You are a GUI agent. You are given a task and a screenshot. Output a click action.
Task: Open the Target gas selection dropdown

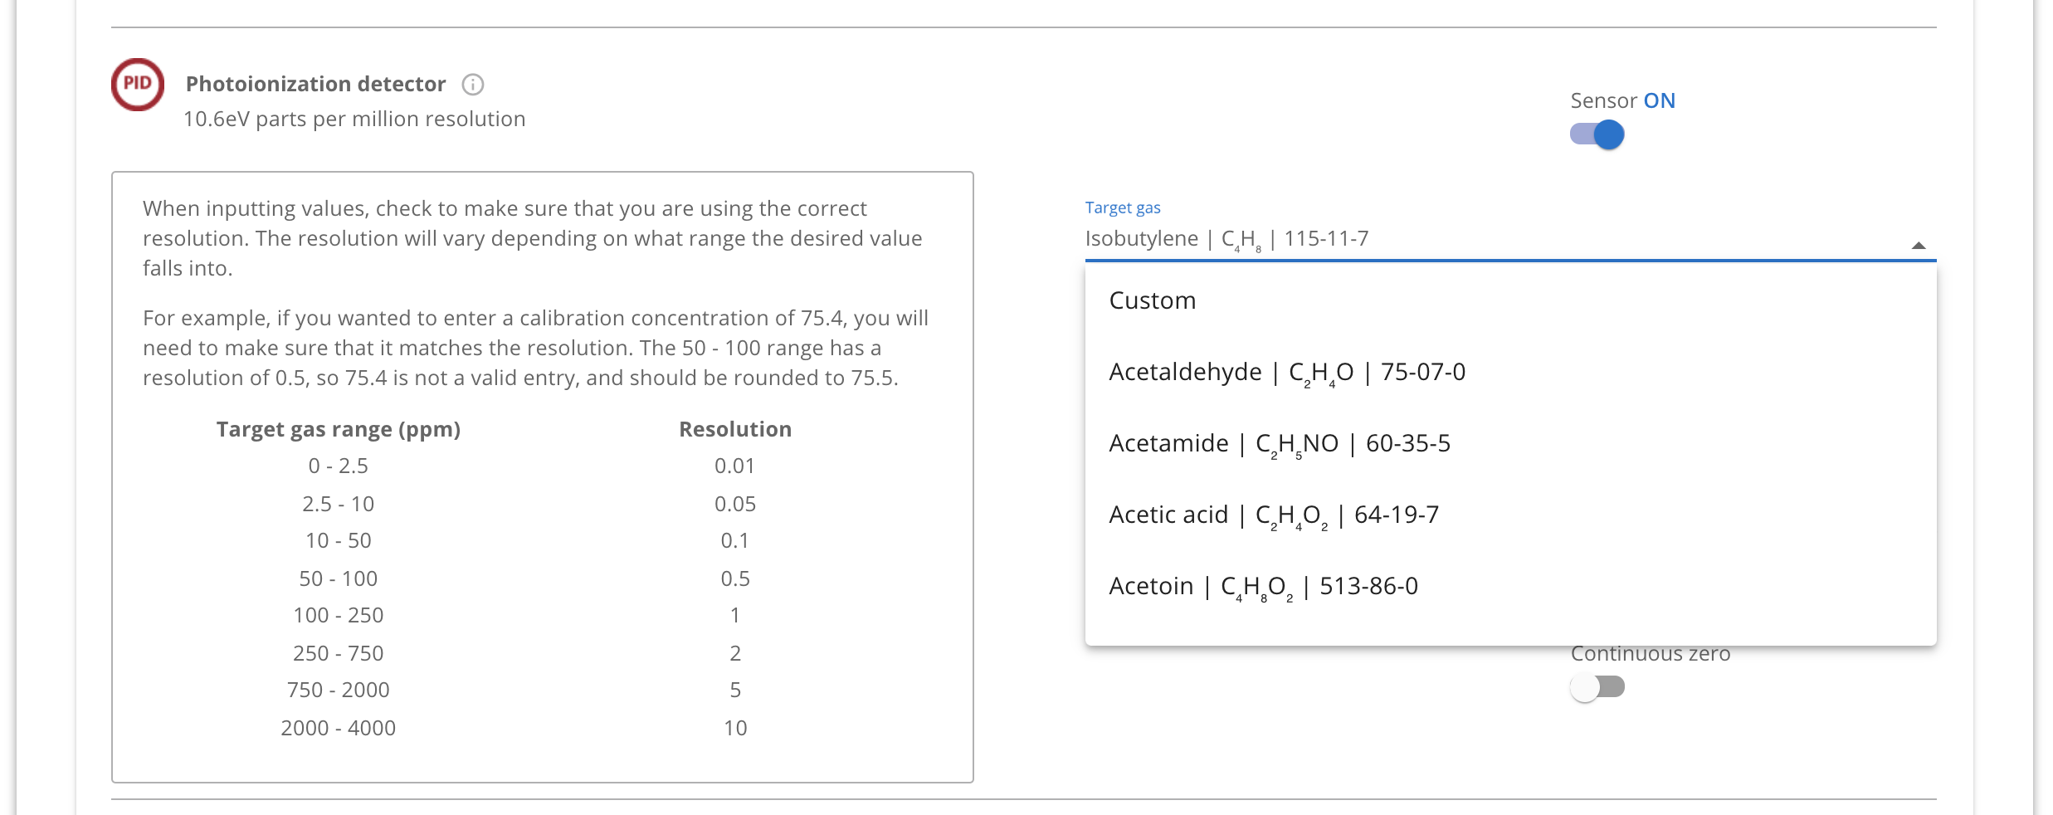click(x=1411, y=238)
